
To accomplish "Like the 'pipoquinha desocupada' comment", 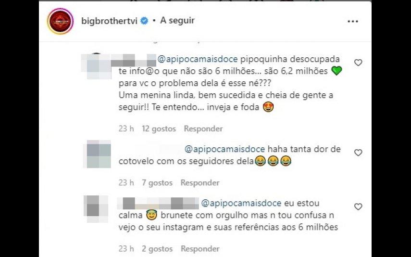I will coord(358,63).
